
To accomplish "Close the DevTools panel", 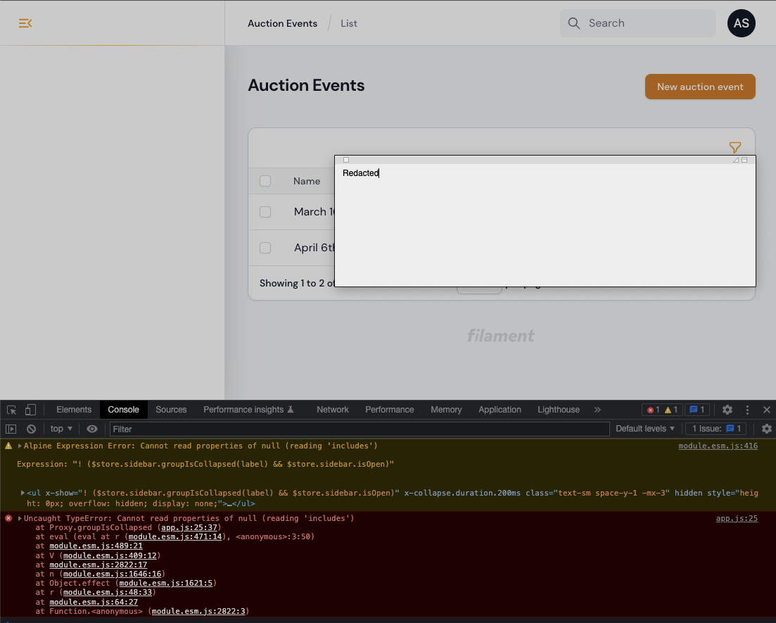I will point(767,410).
